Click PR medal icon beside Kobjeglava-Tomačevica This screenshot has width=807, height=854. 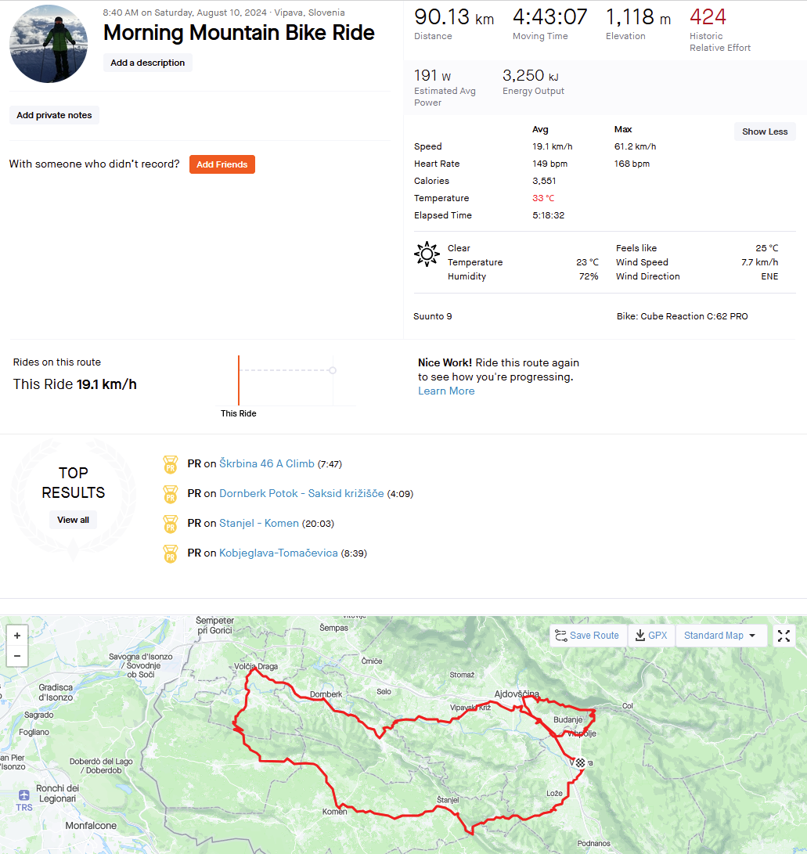pos(171,554)
